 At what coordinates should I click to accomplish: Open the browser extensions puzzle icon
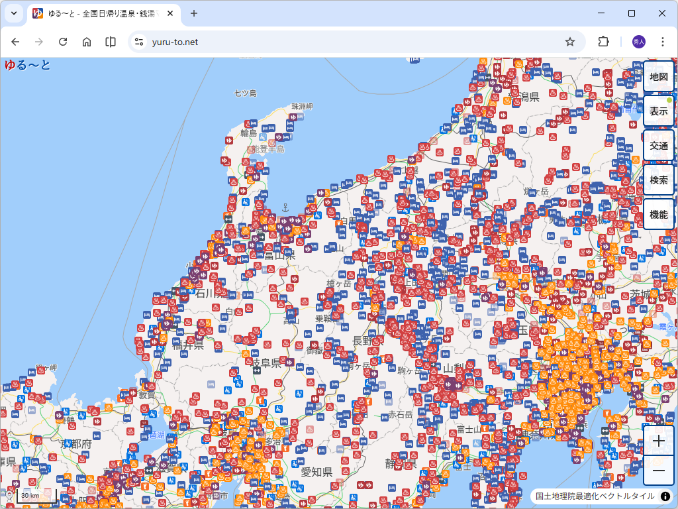pos(603,41)
